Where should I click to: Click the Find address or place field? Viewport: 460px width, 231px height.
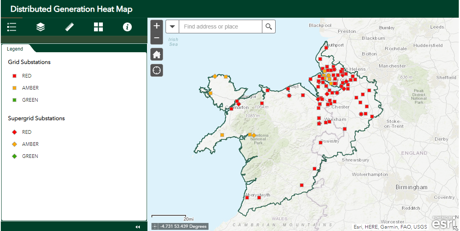click(220, 27)
